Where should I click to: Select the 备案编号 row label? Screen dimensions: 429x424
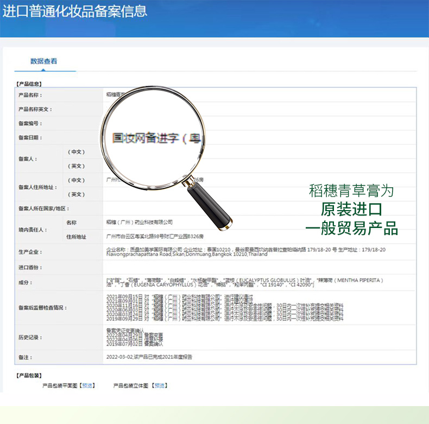30,123
